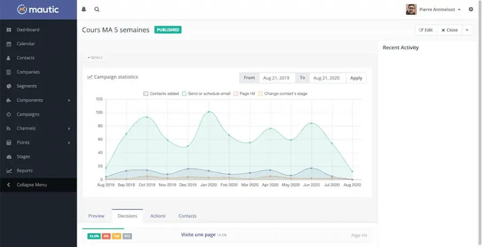This screenshot has width=482, height=247.
Task: Click the Edit campaign button
Action: click(x=426, y=30)
